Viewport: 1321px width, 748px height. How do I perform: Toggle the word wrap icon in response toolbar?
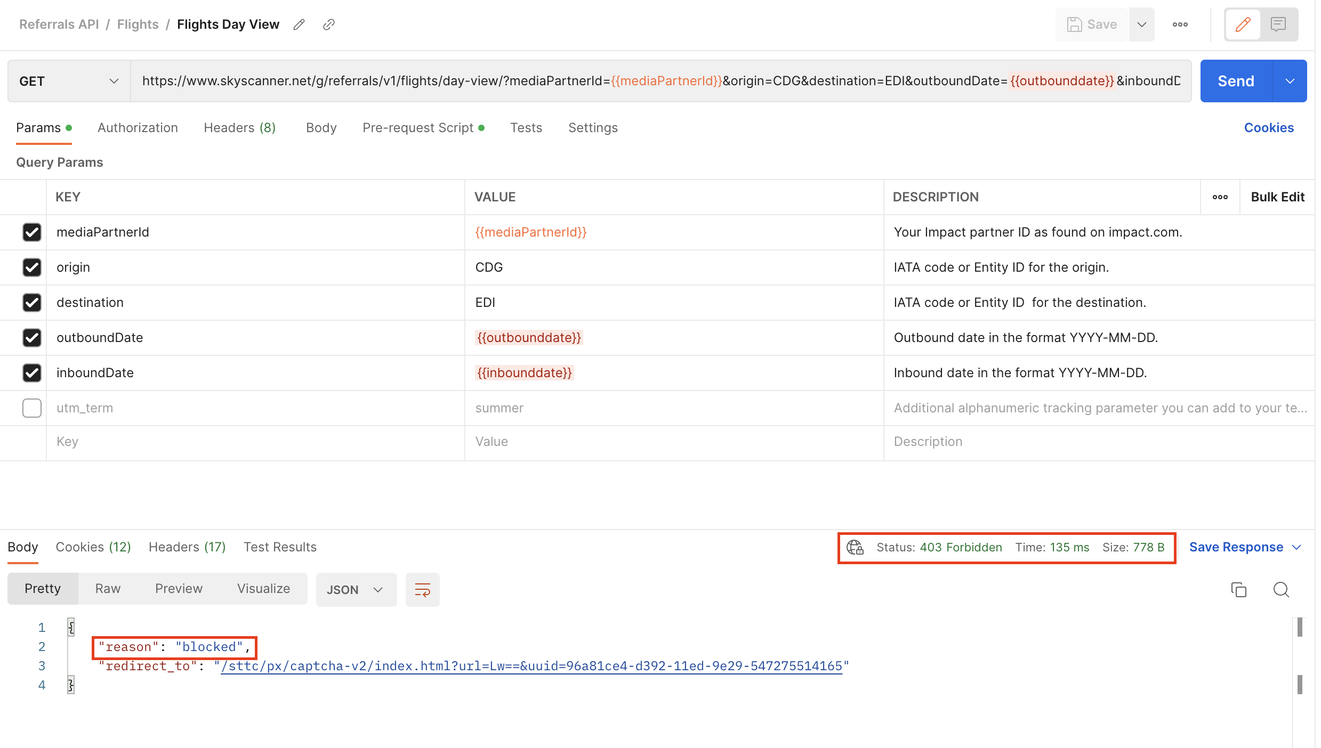coord(422,590)
